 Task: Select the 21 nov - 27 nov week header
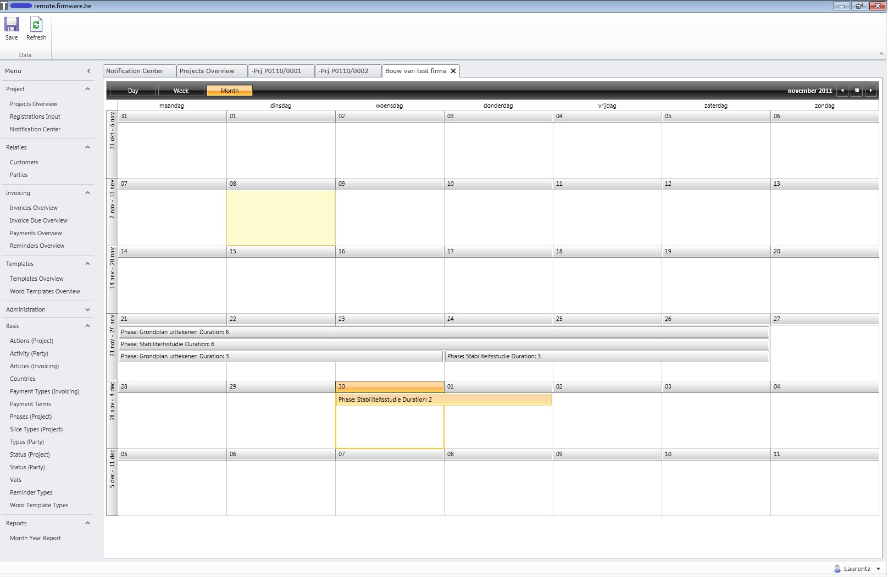click(112, 347)
